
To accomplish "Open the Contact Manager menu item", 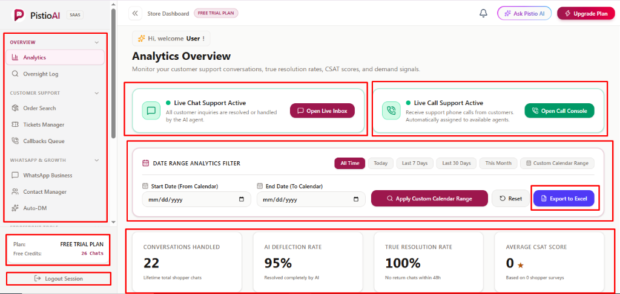I will click(x=55, y=192).
